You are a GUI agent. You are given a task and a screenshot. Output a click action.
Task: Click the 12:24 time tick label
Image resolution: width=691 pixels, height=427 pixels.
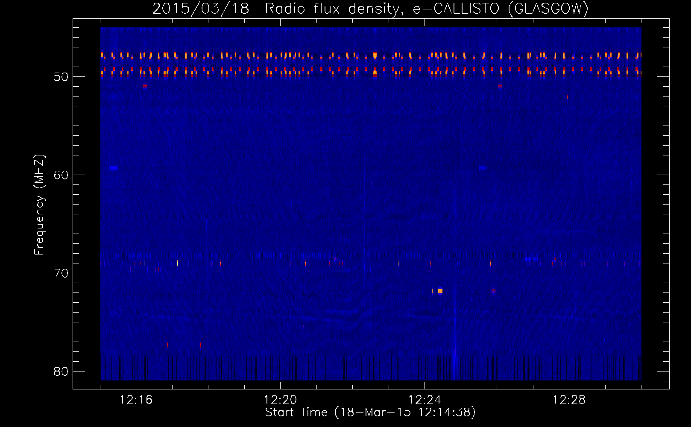click(x=425, y=400)
